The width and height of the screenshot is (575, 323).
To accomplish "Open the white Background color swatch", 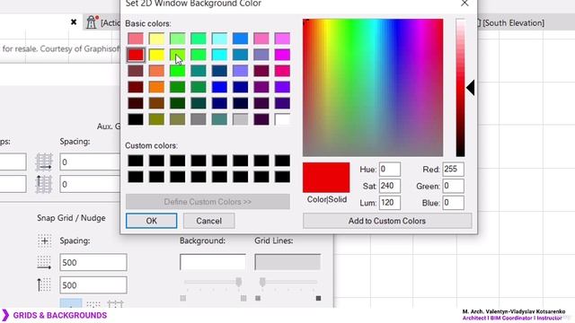I will [213, 262].
